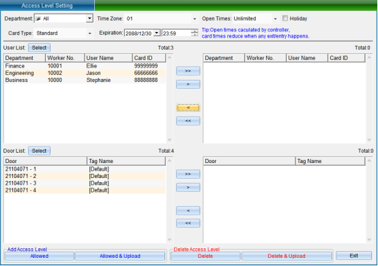Click the Allowed button
The image size is (378, 266).
[40, 256]
